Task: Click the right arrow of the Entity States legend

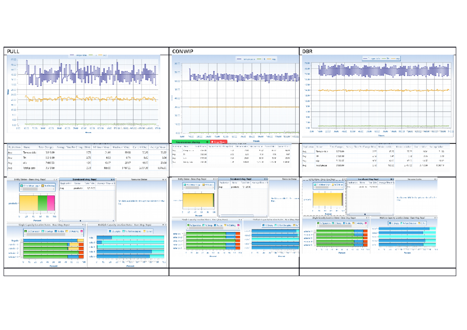Action: tap(53, 190)
